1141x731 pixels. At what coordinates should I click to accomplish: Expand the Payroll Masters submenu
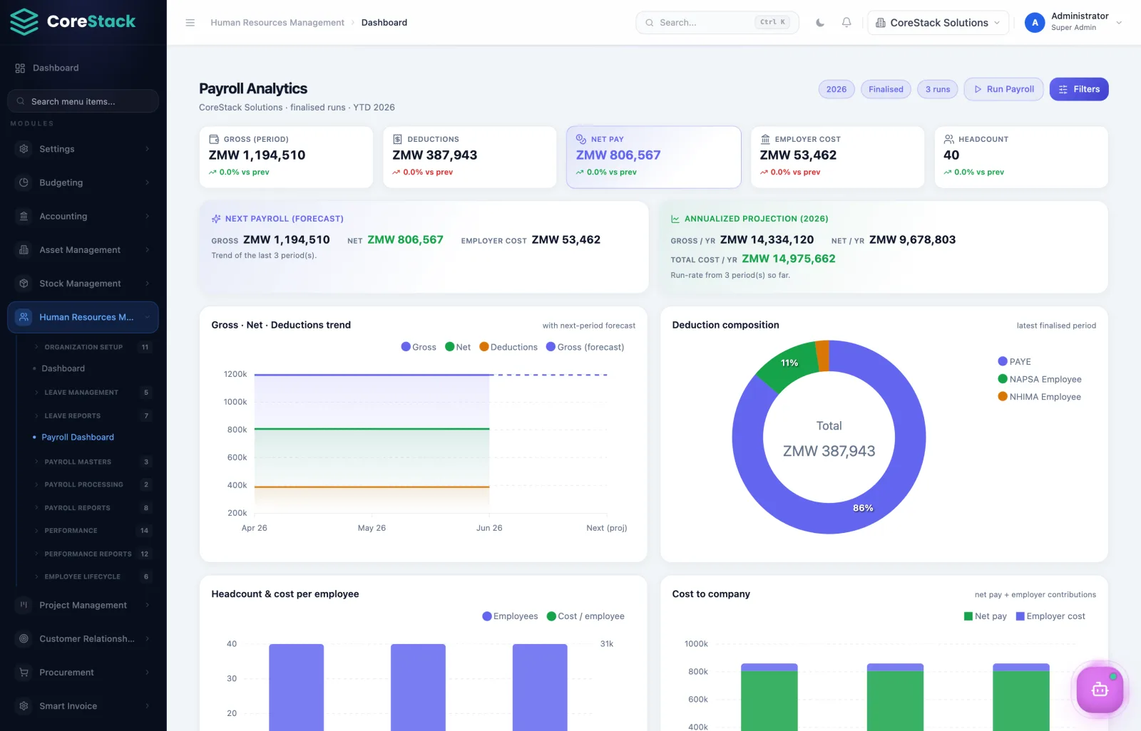click(91, 462)
